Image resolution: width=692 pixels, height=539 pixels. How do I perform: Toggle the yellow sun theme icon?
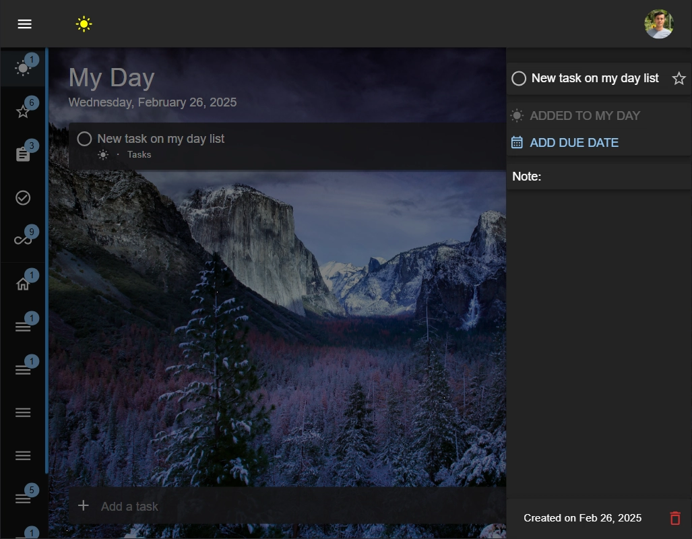84,24
